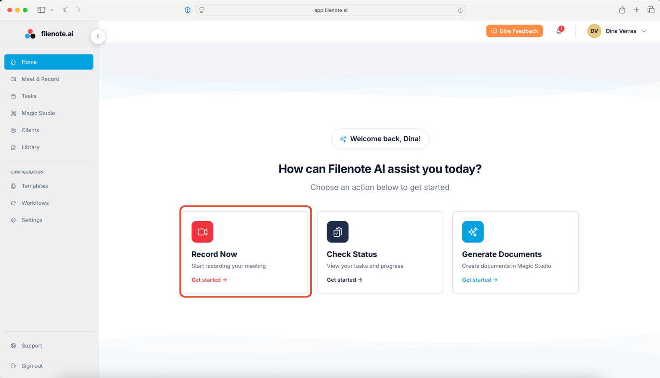Click the Give Feedback button

[x=514, y=31]
